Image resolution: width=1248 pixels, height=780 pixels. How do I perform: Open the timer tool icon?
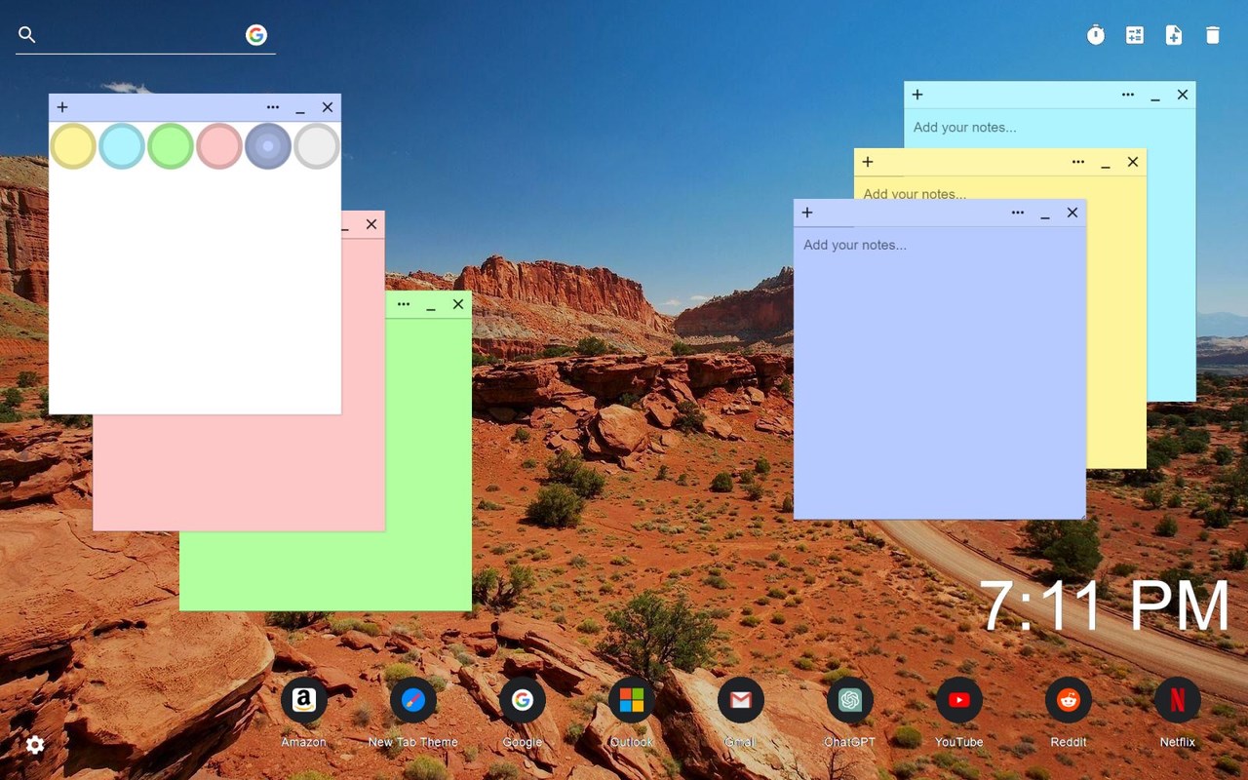coord(1096,35)
